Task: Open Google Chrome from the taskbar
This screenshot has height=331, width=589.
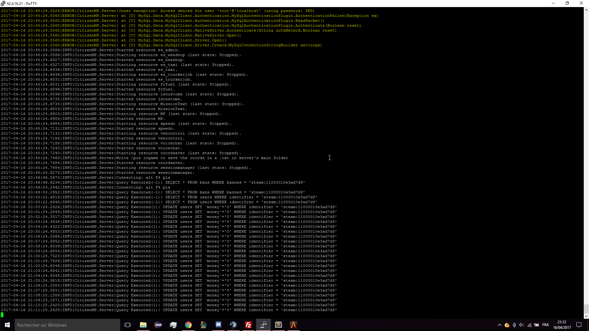Action: tap(188, 325)
